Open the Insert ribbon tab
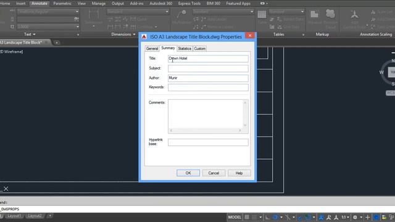The width and height of the screenshot is (395, 222). click(x=20, y=4)
